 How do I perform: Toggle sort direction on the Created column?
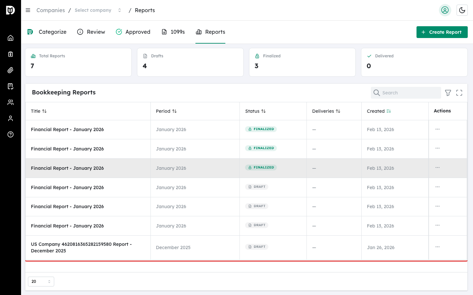[x=388, y=111]
